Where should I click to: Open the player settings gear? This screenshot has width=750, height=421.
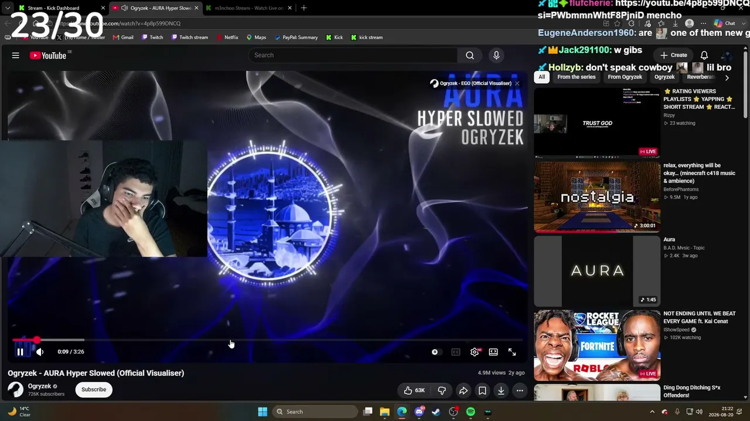pos(475,352)
